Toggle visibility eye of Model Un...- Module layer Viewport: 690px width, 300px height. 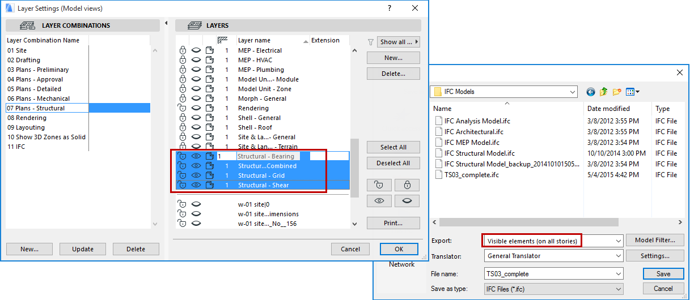[196, 79]
